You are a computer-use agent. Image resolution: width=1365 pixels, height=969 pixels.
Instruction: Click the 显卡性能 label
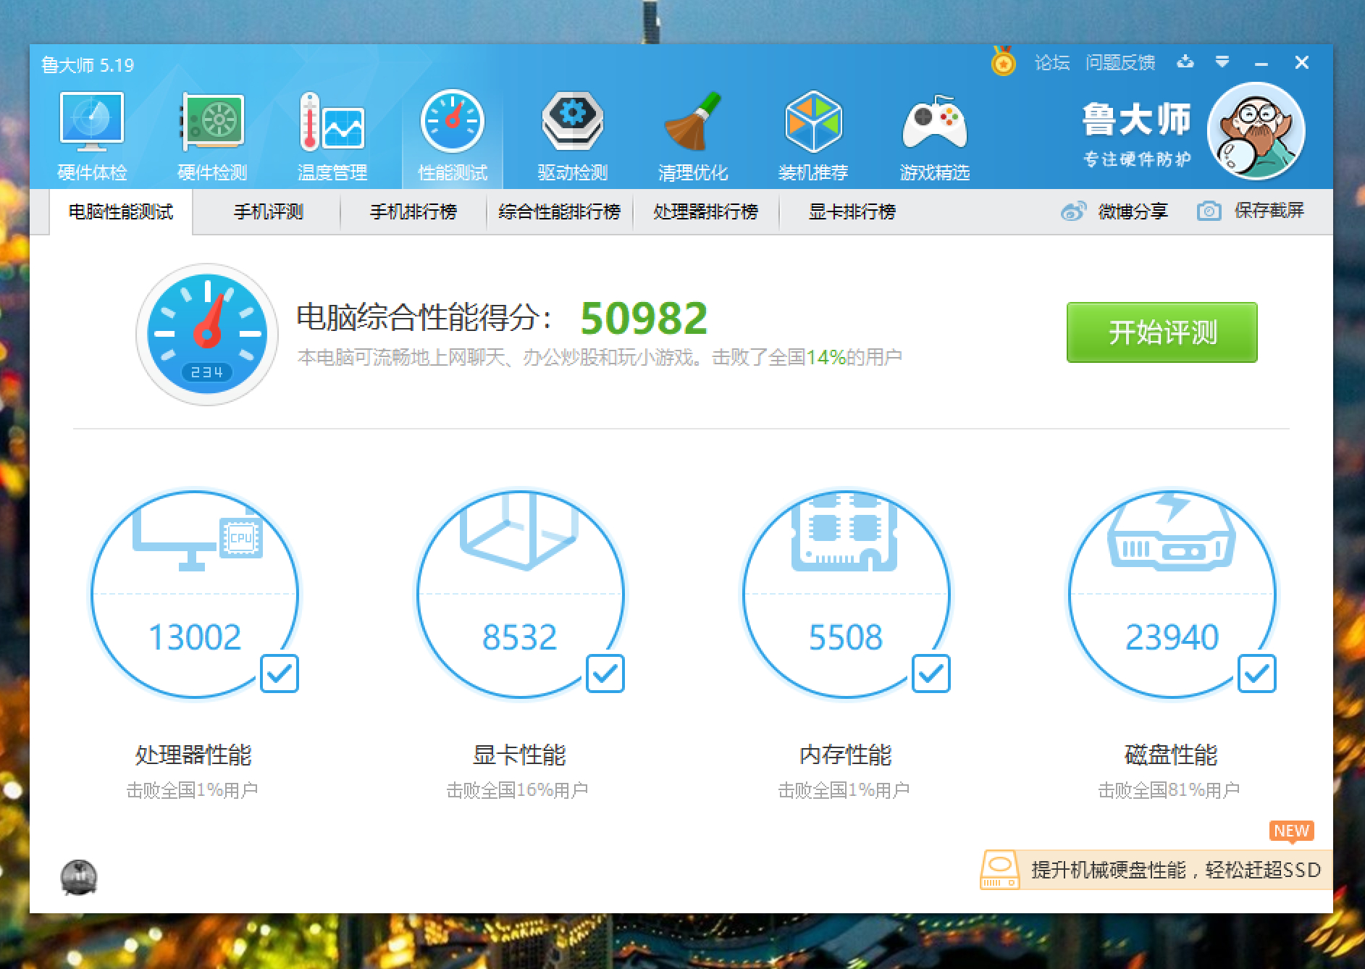(x=519, y=755)
